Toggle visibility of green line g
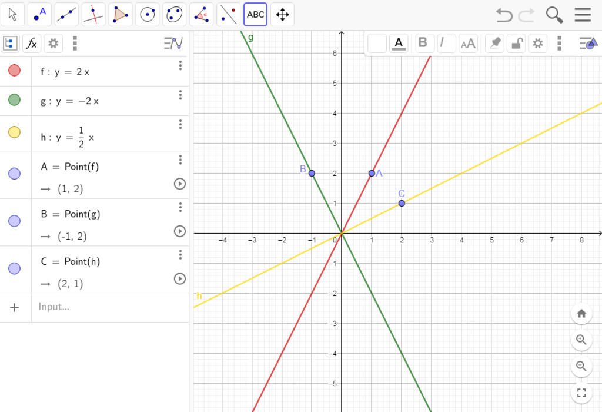 click(14, 99)
